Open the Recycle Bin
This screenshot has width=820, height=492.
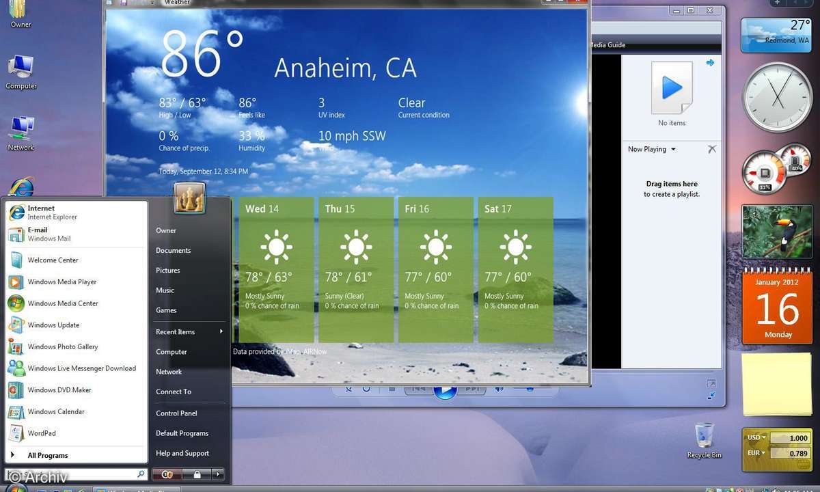pyautogui.click(x=705, y=441)
